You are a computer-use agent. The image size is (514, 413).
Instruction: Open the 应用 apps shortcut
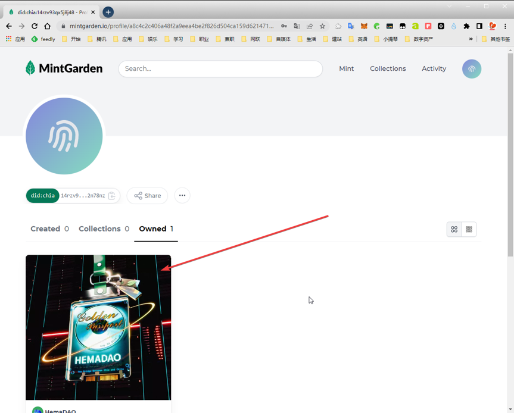(15, 39)
